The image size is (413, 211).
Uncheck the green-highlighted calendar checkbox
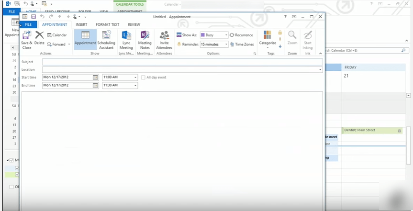(x=17, y=174)
